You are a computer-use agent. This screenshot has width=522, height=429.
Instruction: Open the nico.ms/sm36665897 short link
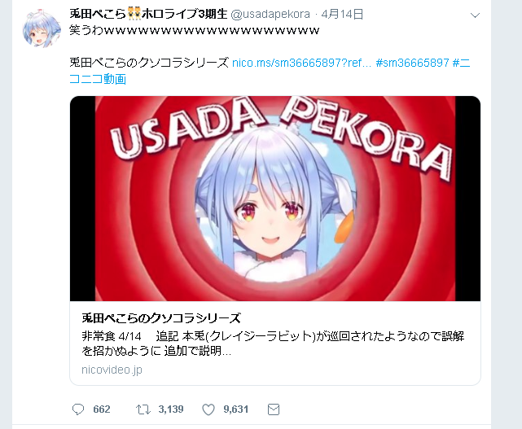click(x=301, y=63)
